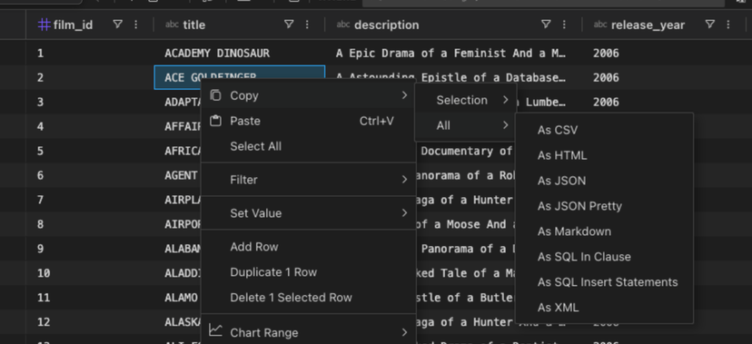This screenshot has width=752, height=344.
Task: Copy all As SQL Insert Statements
Action: coord(604,282)
